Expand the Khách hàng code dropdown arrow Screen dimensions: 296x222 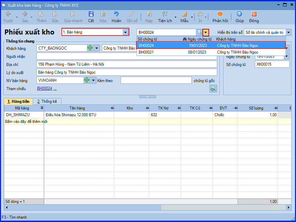click(97, 48)
